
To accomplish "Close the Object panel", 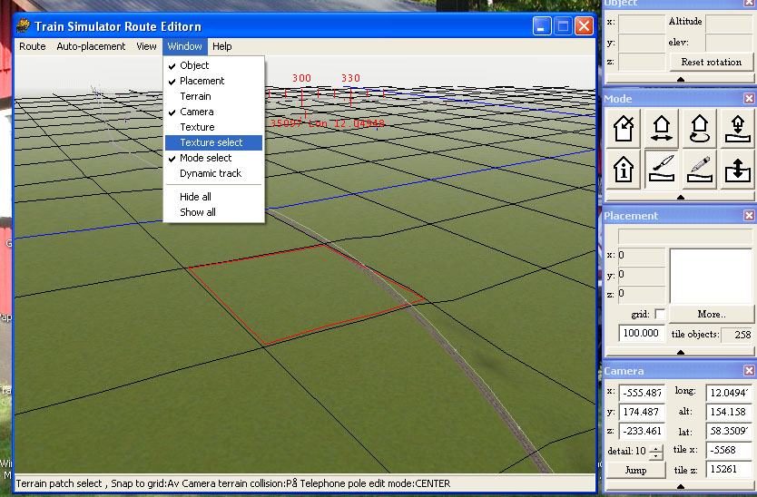I will (749, 3).
